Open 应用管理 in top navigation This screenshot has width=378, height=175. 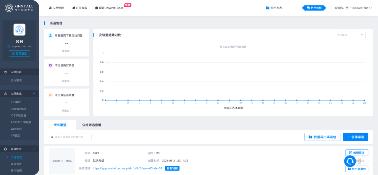[56, 8]
